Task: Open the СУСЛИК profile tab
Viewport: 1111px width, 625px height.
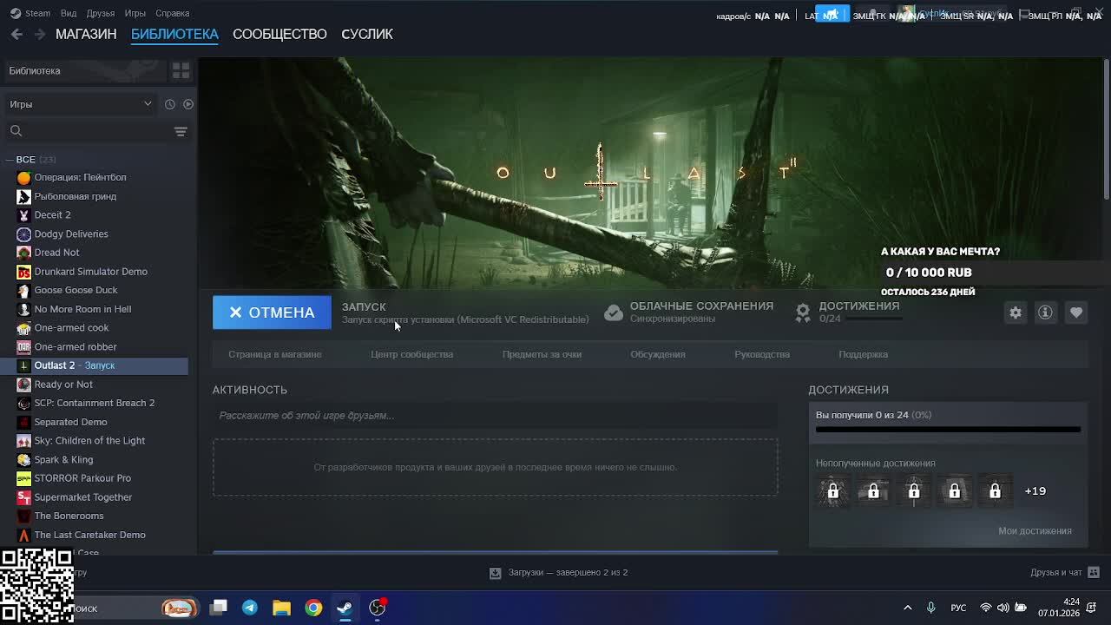Action: tap(367, 34)
